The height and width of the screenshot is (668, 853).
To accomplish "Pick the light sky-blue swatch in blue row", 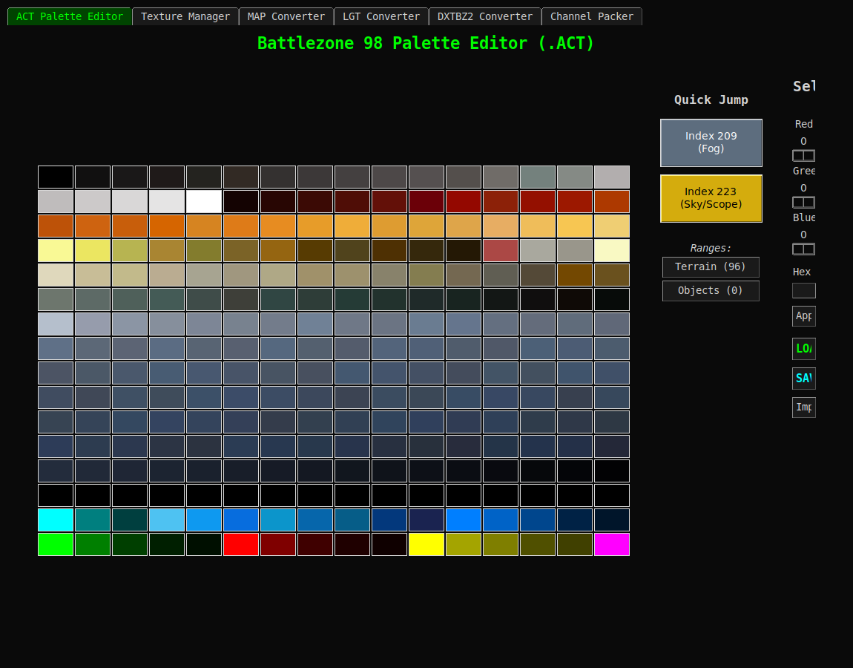I will [x=167, y=520].
